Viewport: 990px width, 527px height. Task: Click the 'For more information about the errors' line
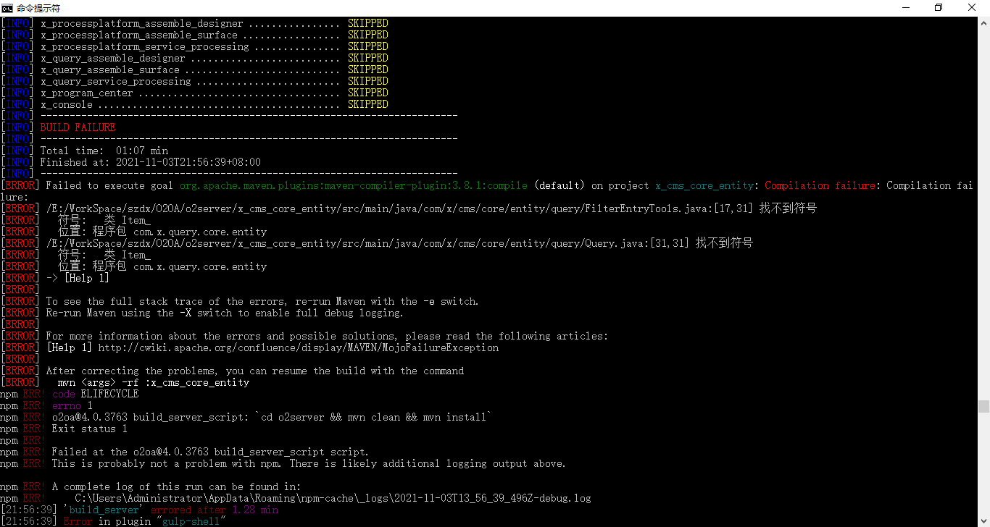coord(327,336)
